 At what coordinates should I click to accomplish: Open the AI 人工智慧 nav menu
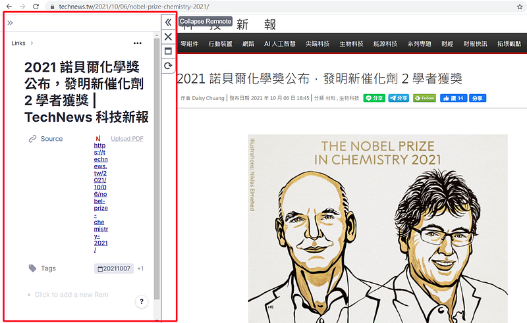point(279,43)
